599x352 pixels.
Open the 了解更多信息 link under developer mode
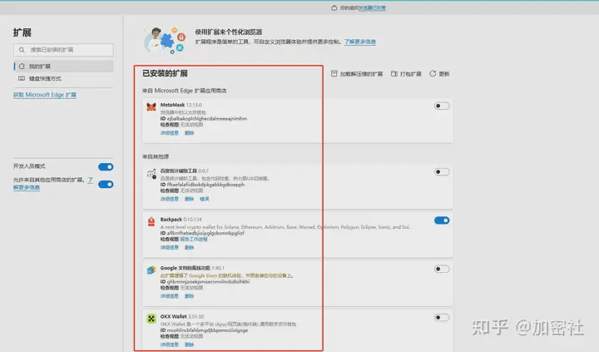pos(27,187)
